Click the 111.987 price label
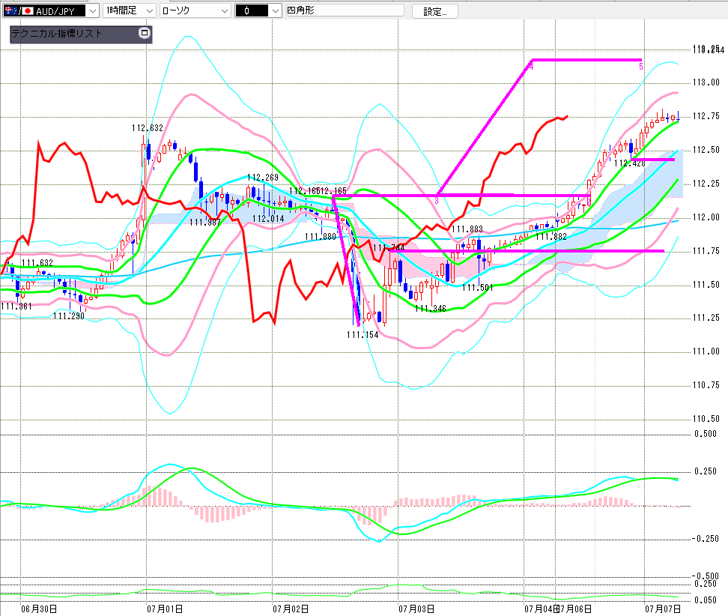 click(204, 223)
